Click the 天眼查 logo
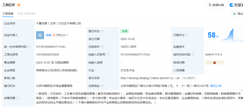Screen dimensions: 243x112 (236, 5)
